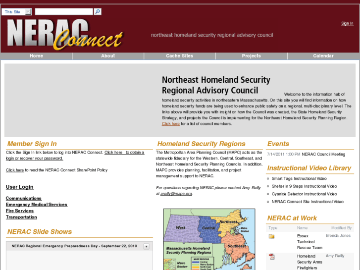Expand the slide show selector dropdown arrow

point(146,246)
